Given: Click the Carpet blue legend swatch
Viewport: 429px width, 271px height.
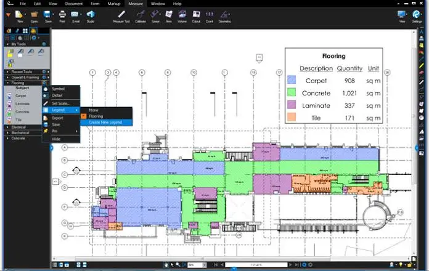Looking at the screenshot, I should pos(292,79).
